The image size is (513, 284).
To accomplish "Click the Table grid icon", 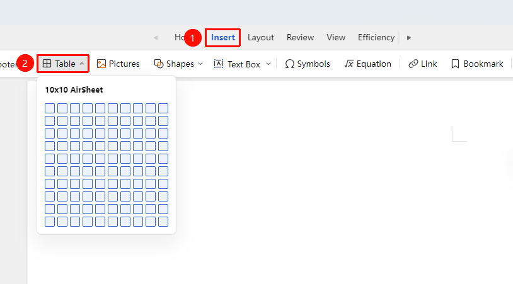I will coord(47,64).
